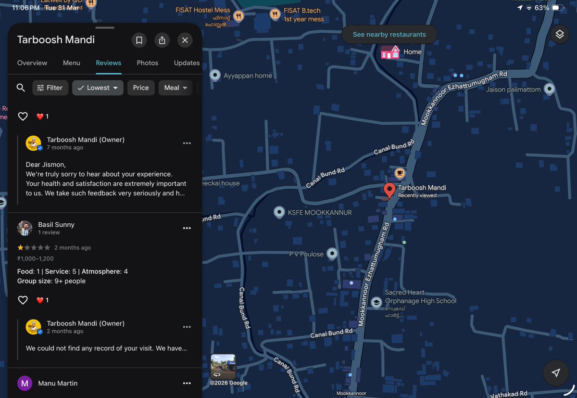Open map layers button

pos(560,35)
